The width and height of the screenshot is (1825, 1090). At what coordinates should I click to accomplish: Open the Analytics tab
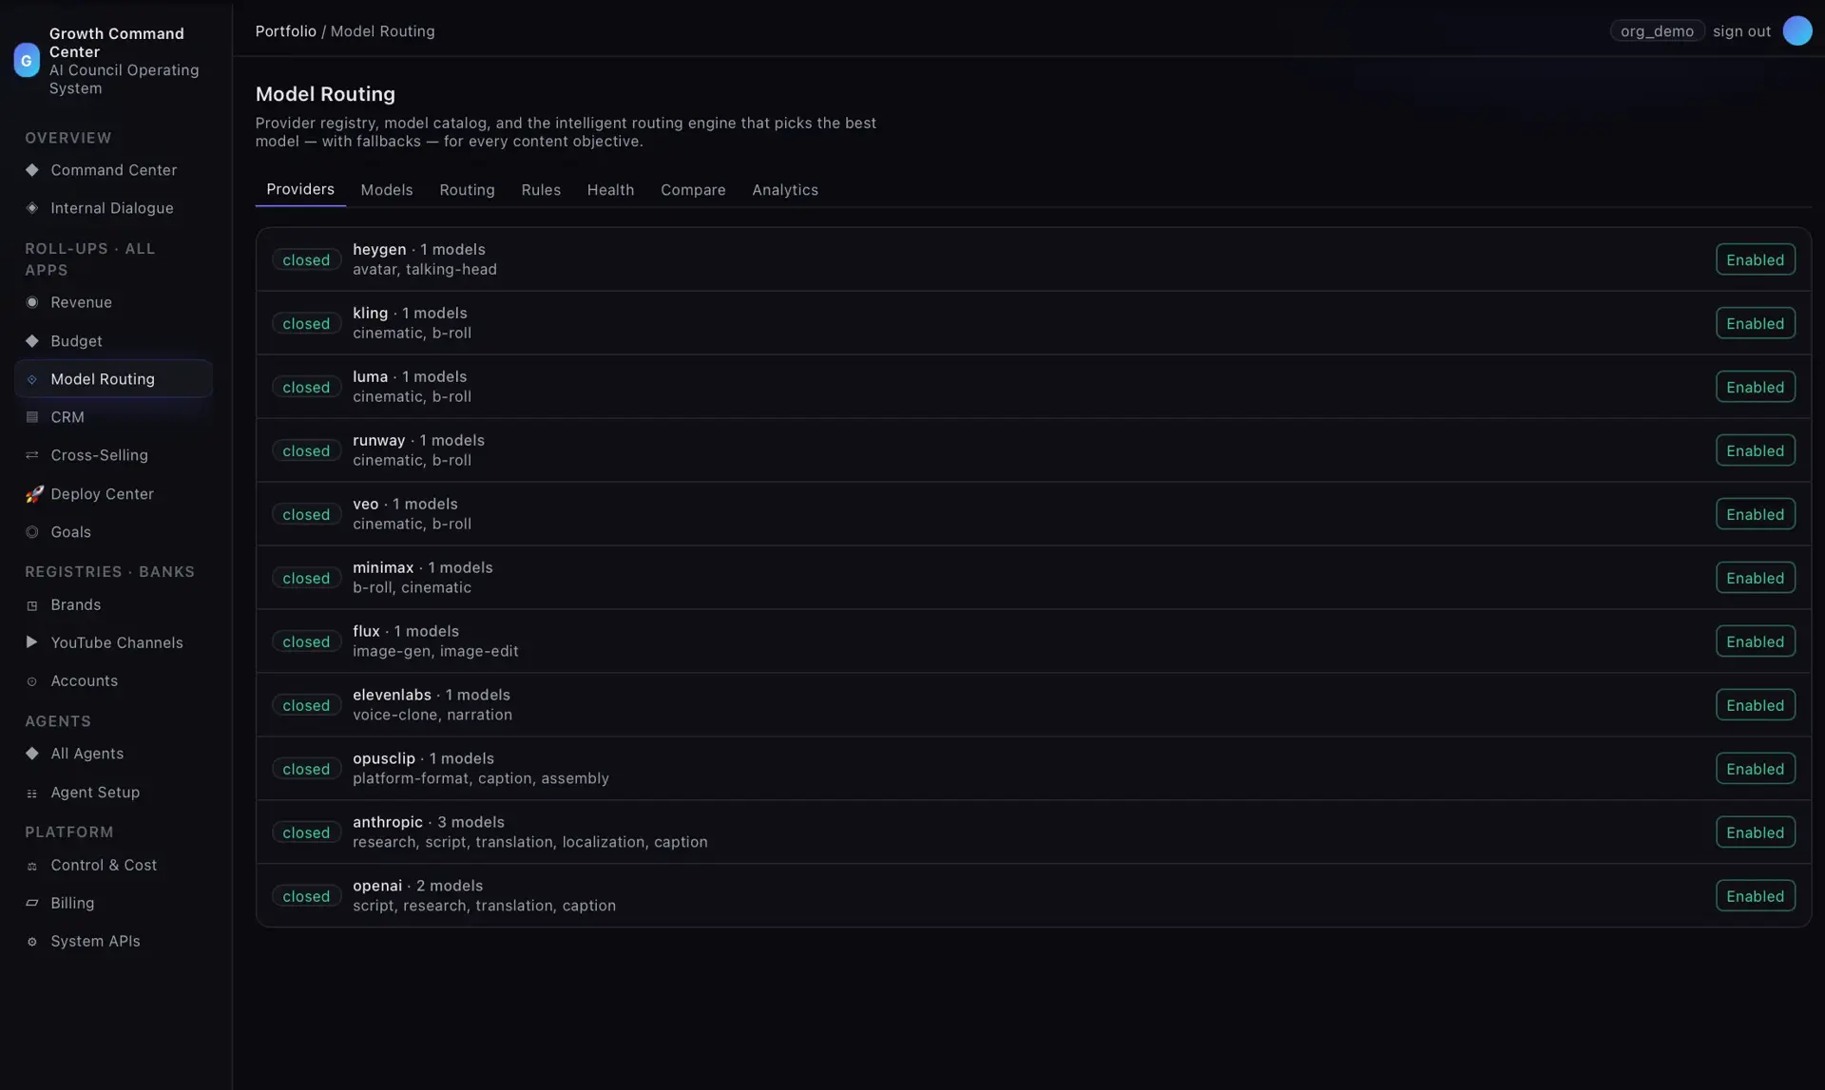(x=785, y=190)
